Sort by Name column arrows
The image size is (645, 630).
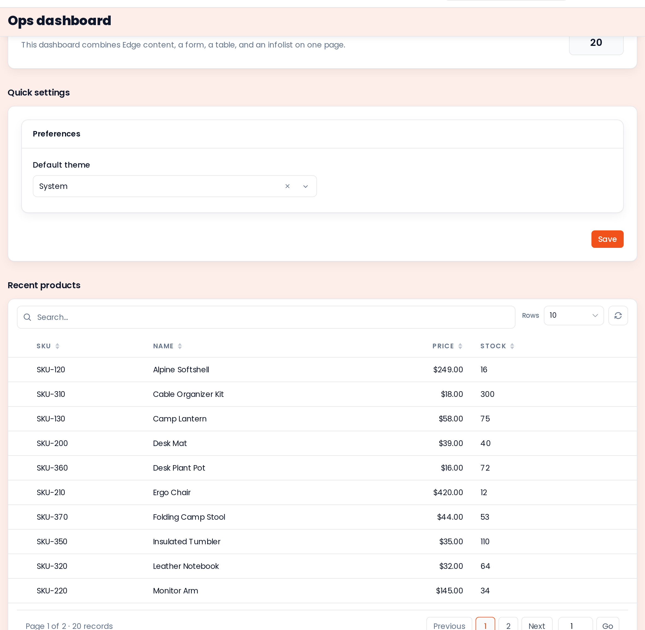coord(180,346)
